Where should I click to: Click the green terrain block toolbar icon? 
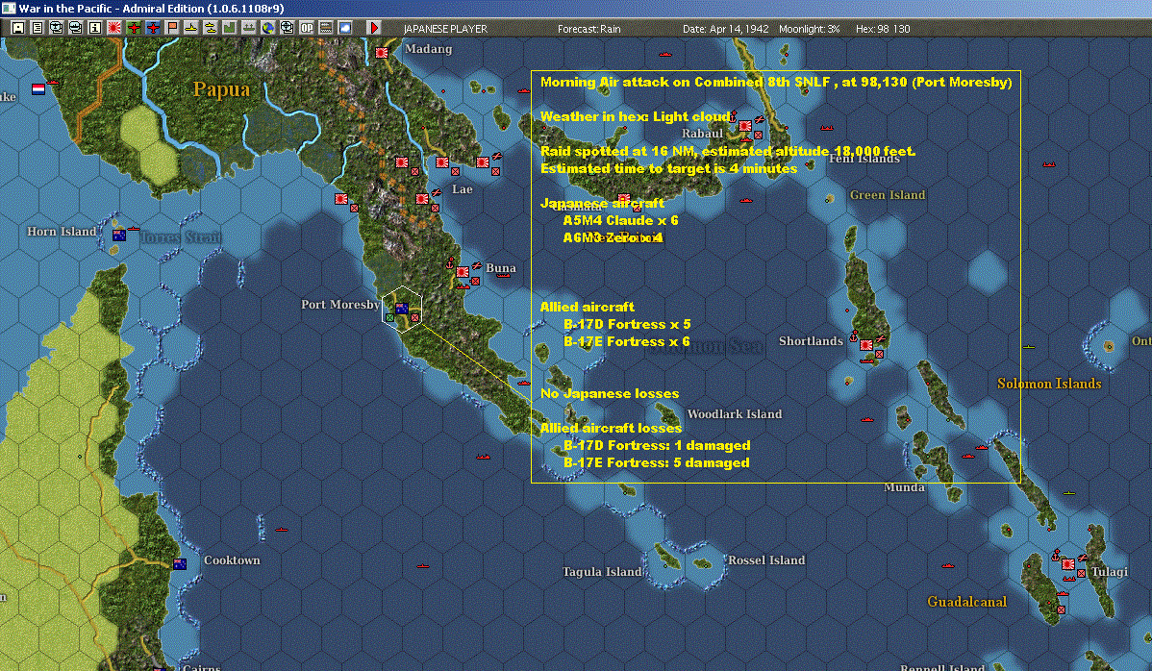click(229, 28)
